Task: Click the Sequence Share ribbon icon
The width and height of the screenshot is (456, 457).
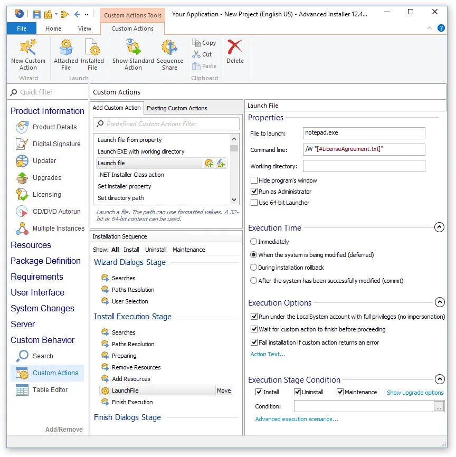Action: 170,55
